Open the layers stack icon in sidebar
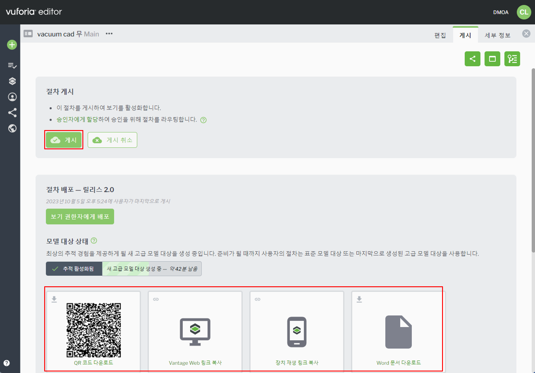The width and height of the screenshot is (535, 373). [x=12, y=81]
